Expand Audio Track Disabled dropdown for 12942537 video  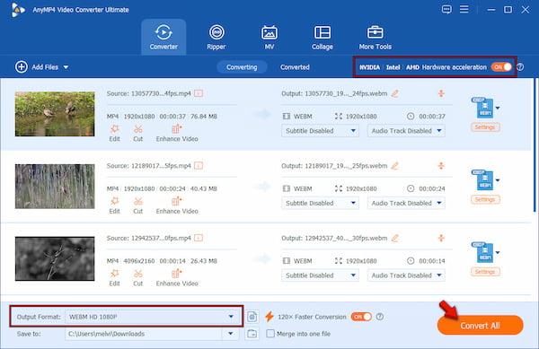(x=406, y=275)
